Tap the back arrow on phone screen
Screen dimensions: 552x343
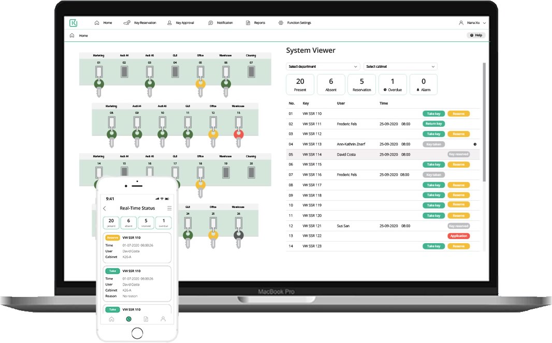click(105, 208)
